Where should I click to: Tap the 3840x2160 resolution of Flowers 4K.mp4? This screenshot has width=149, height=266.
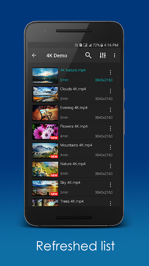(104, 136)
